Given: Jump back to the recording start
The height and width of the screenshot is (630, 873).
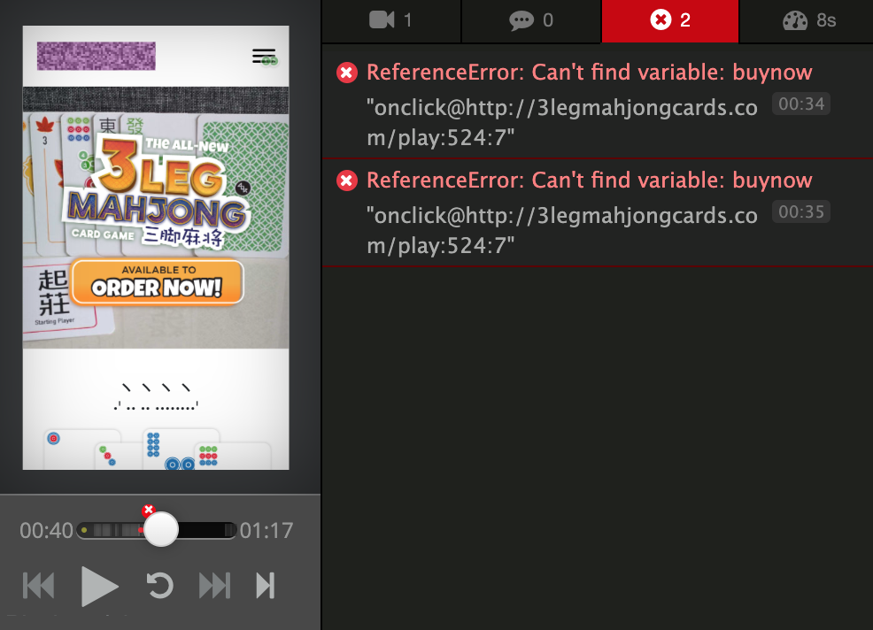Looking at the screenshot, I should 38,586.
